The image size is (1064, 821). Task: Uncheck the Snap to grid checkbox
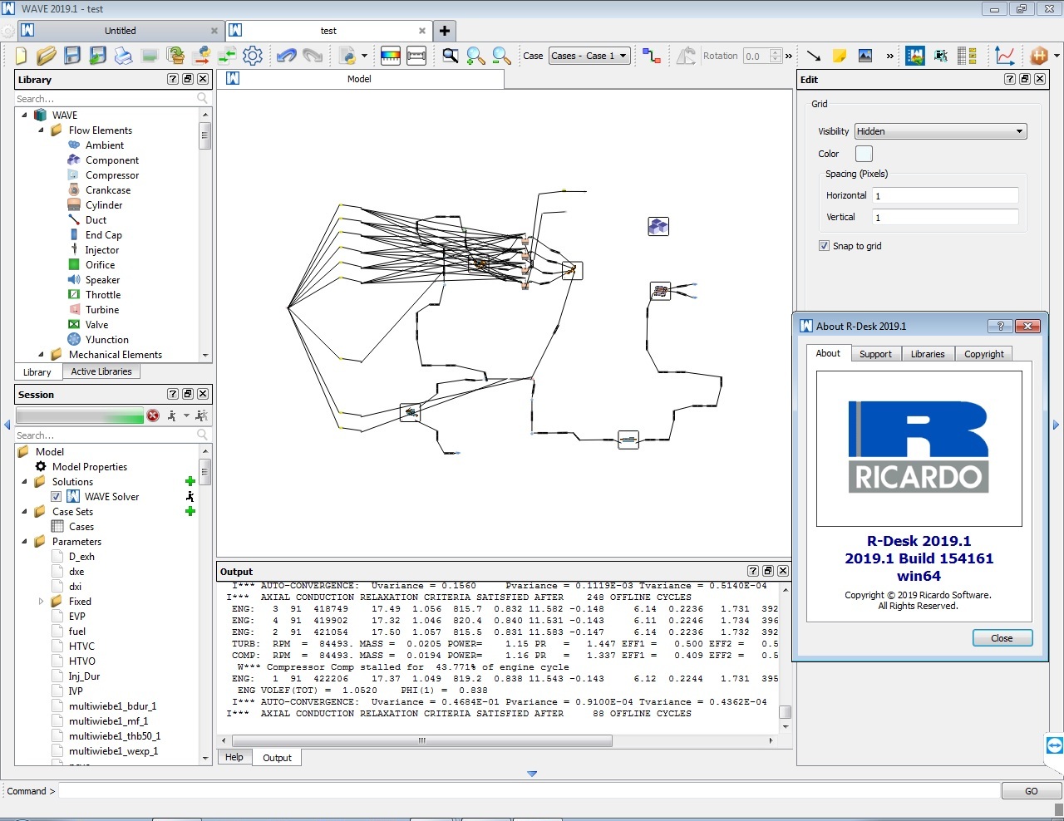[x=824, y=246]
